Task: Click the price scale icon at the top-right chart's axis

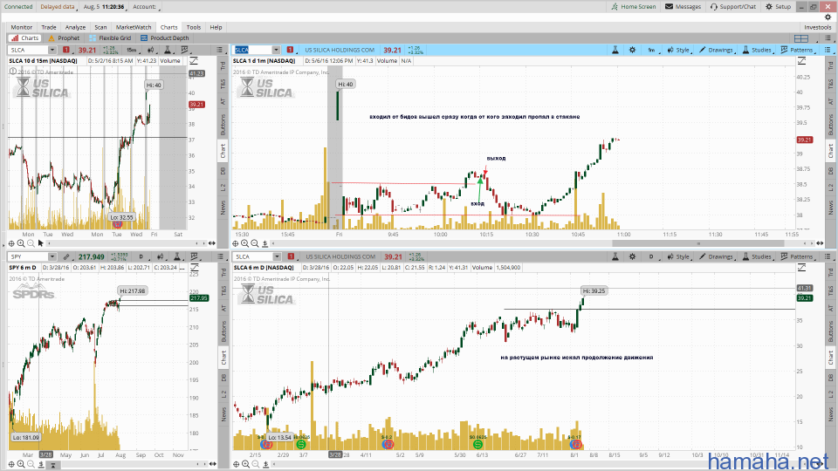Action: click(801, 61)
